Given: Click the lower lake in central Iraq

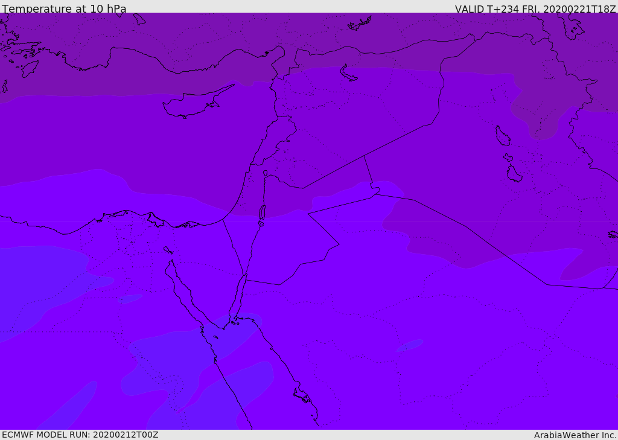Looking at the screenshot, I should coord(514,174).
